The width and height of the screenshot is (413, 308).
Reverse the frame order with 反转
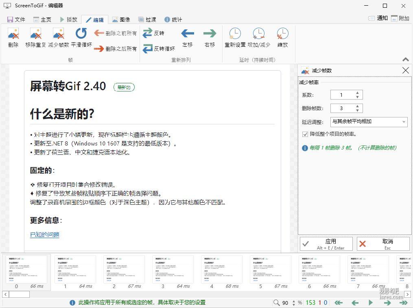(153, 33)
